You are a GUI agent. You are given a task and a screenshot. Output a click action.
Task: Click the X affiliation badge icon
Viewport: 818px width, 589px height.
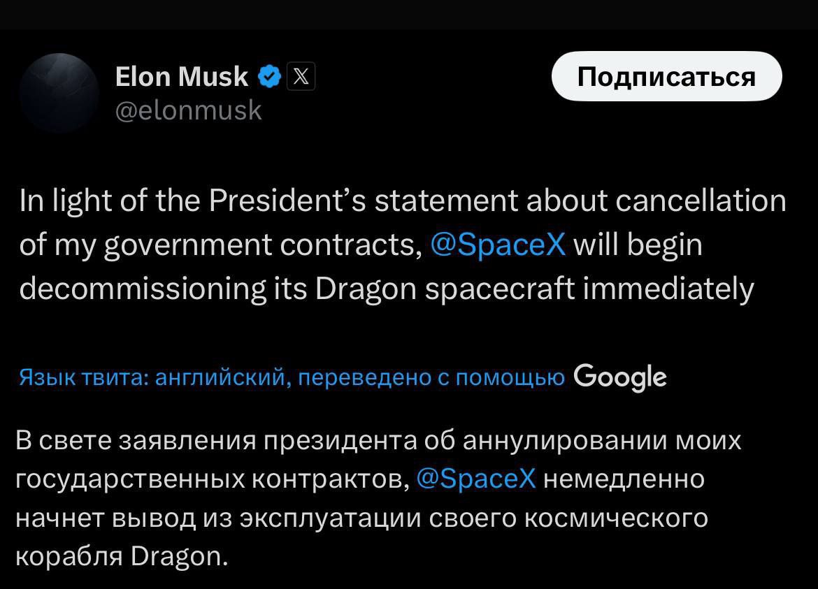coord(301,76)
